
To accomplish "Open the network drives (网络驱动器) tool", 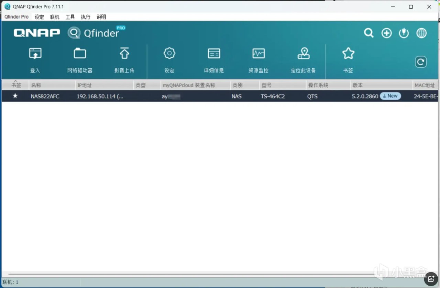I will click(80, 54).
